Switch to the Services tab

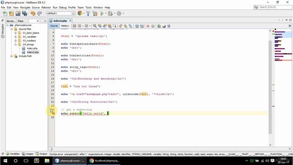point(11,21)
